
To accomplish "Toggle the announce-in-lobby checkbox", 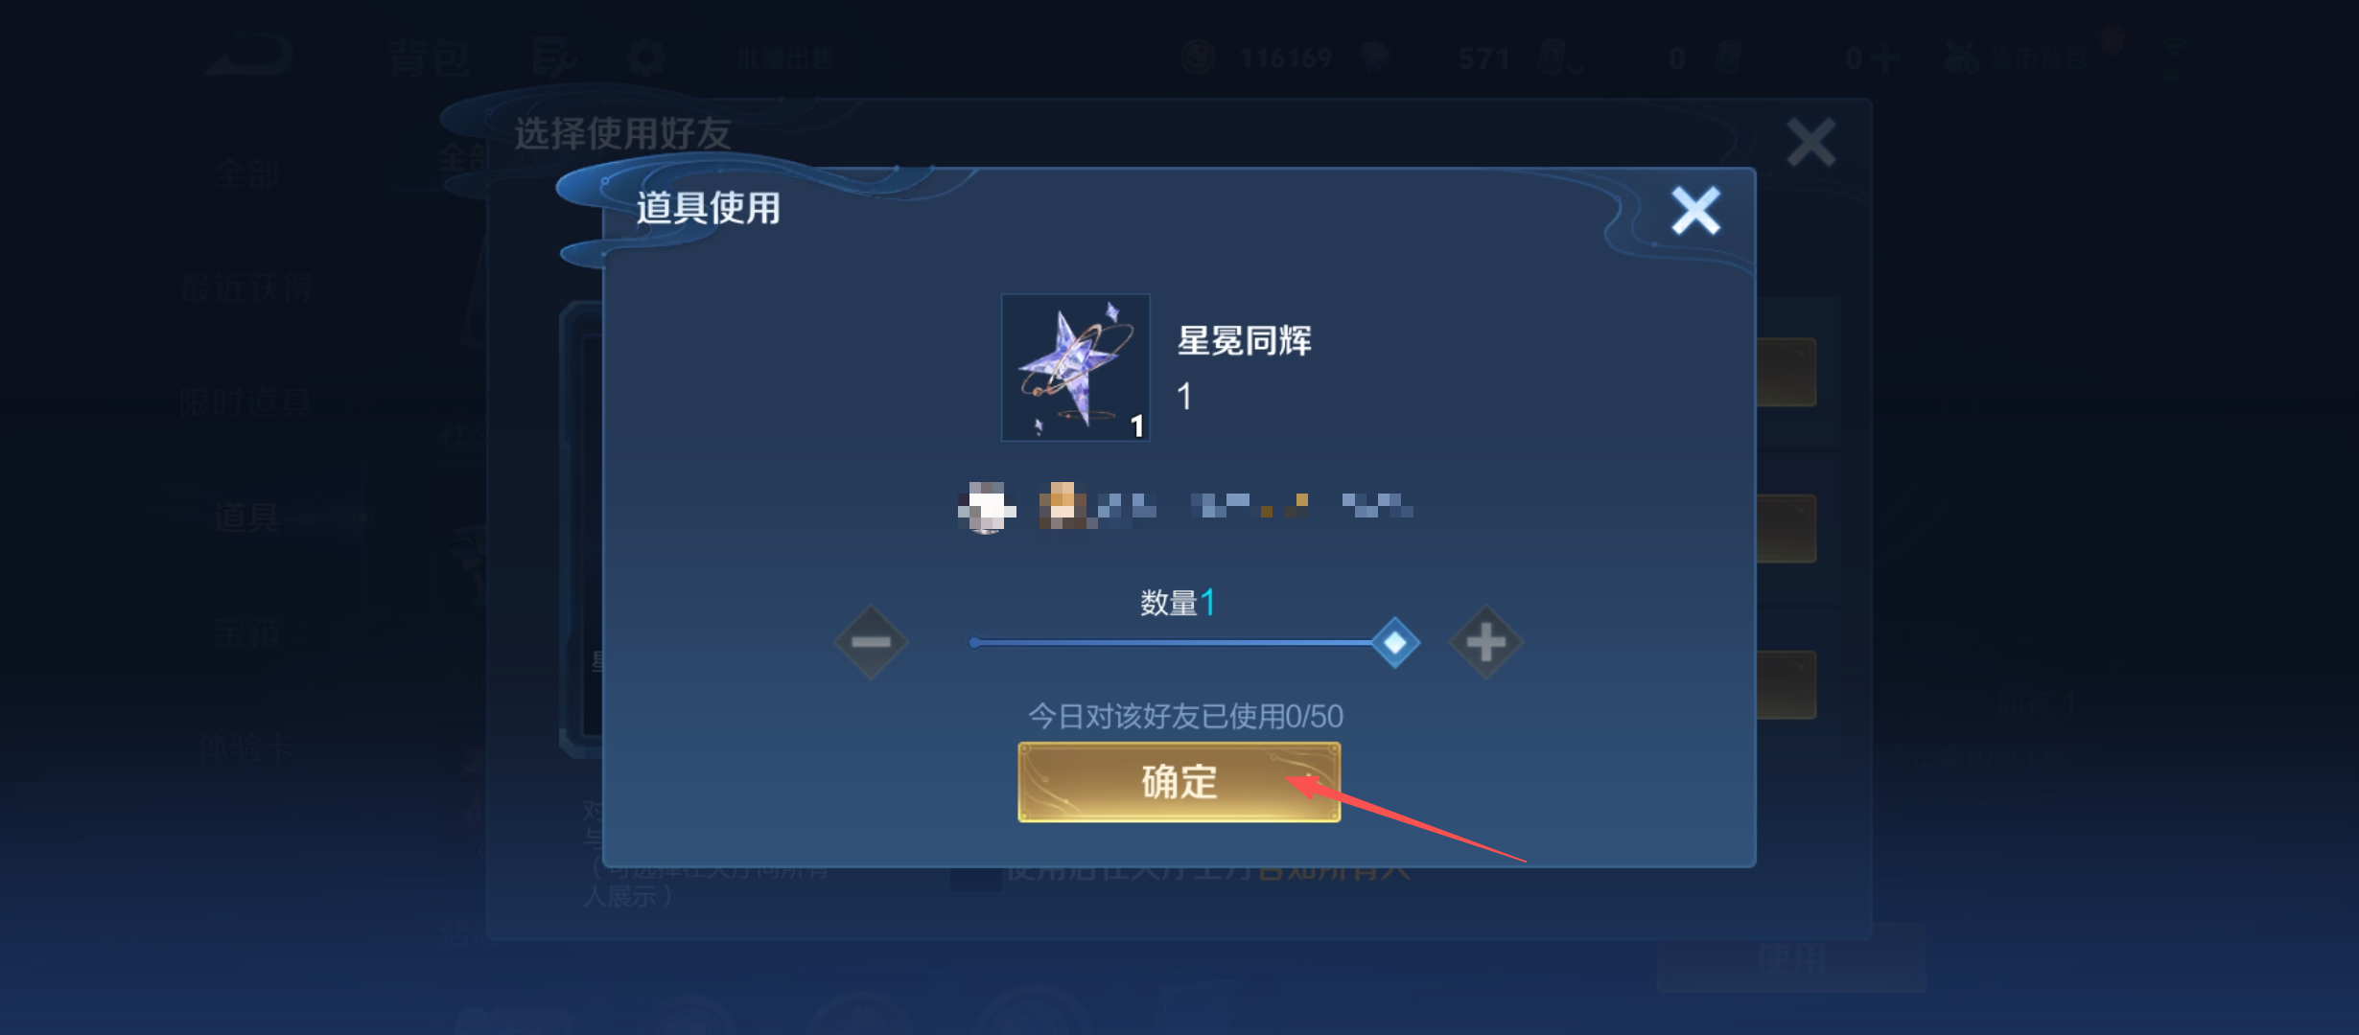I will (975, 872).
